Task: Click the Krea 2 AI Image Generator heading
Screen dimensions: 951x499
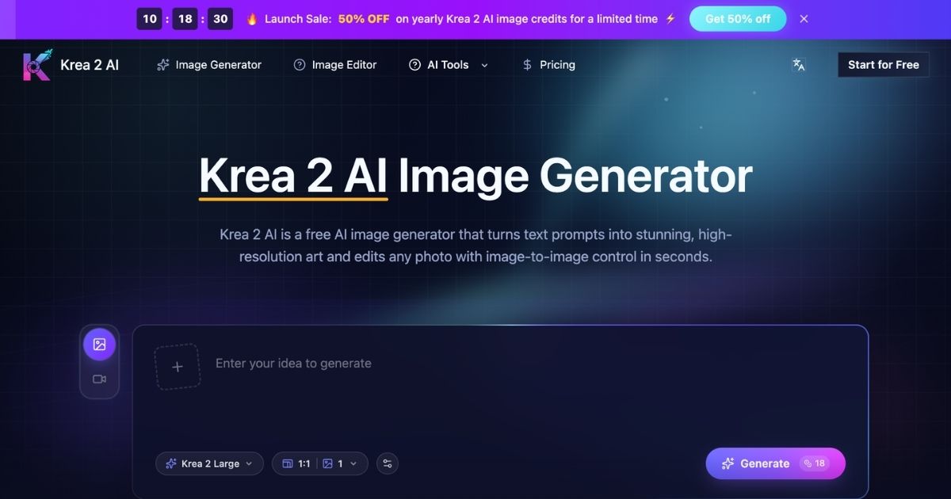Action: point(475,176)
